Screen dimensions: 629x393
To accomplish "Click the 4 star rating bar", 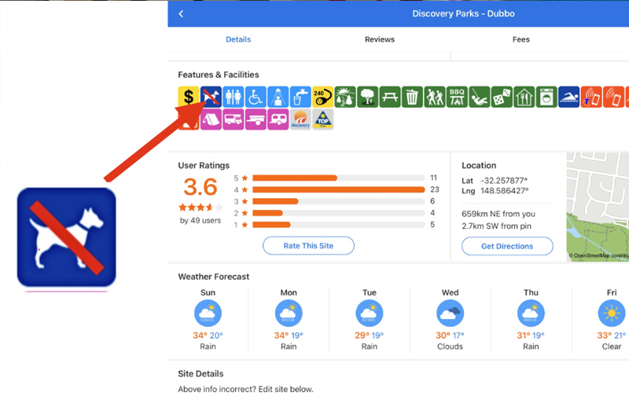I will tap(339, 189).
